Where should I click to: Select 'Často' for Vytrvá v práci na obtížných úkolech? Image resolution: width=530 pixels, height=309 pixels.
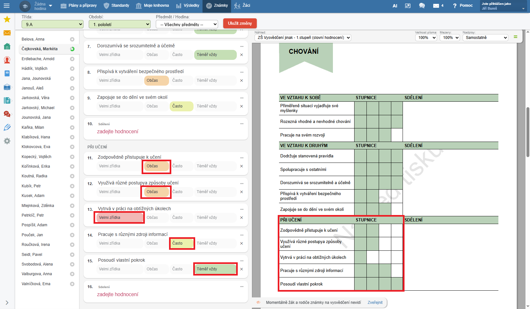point(181,218)
